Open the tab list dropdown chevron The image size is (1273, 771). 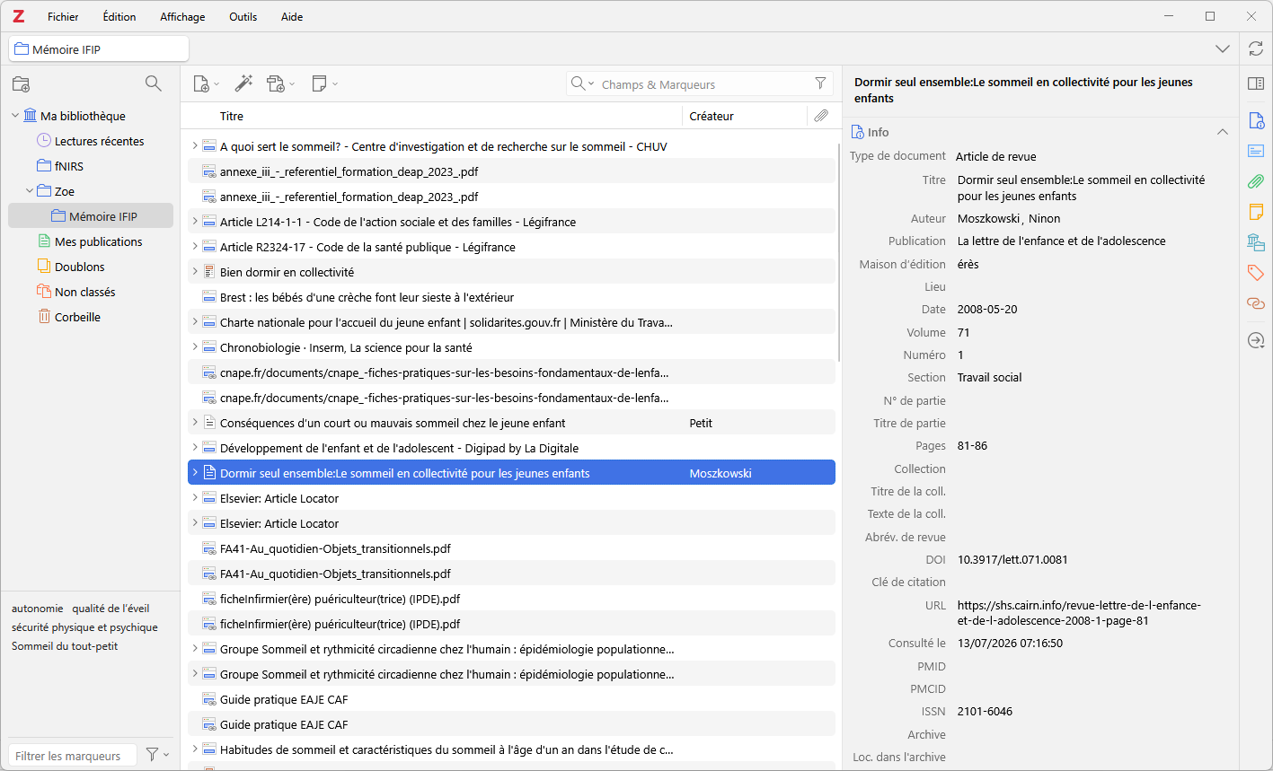(1222, 48)
